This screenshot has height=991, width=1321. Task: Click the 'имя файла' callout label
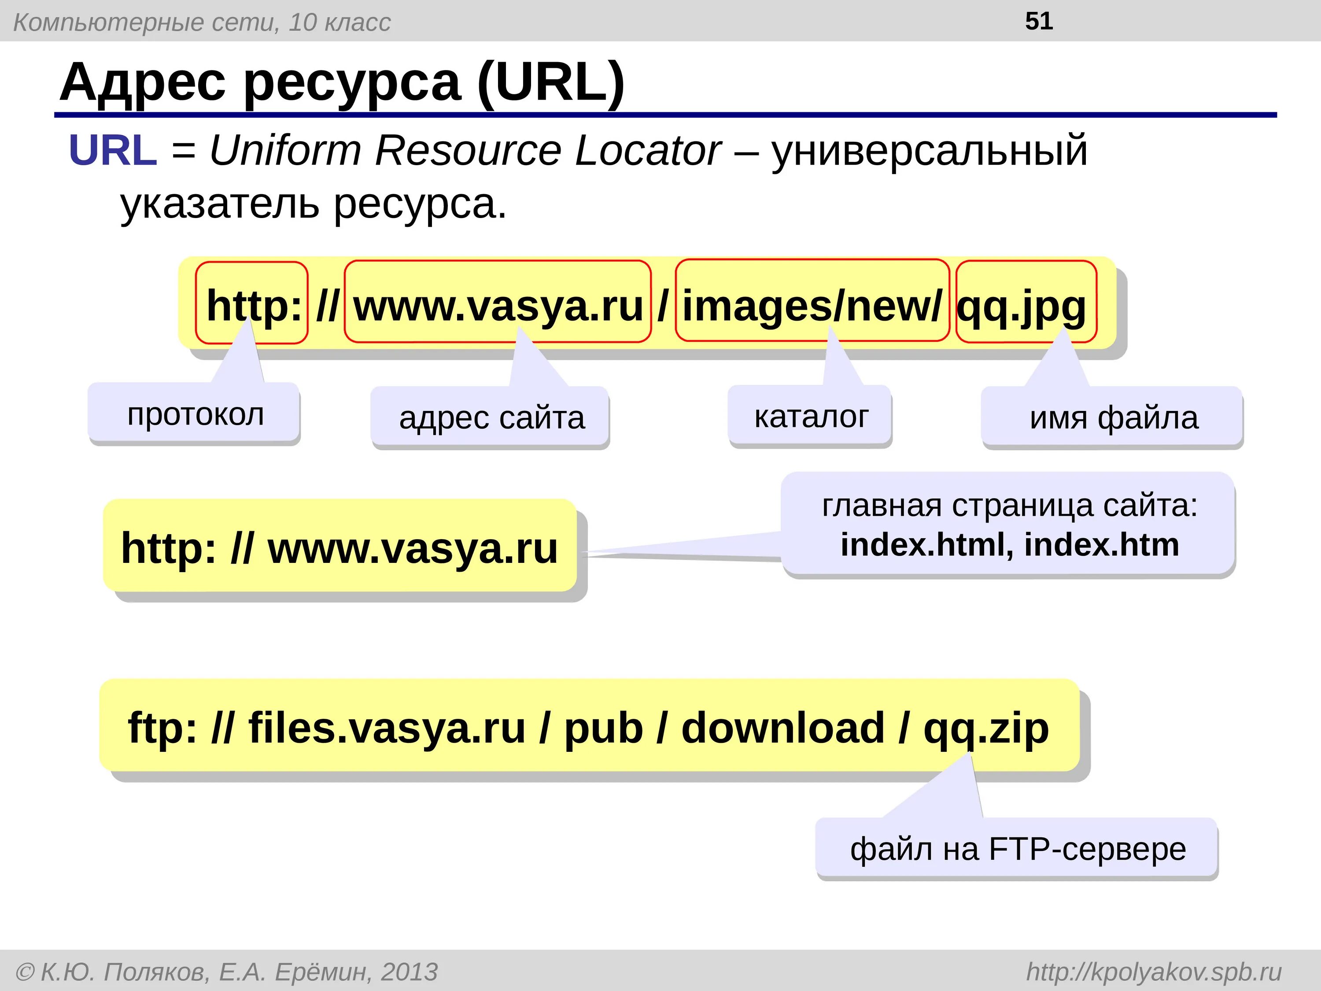pos(1113,417)
